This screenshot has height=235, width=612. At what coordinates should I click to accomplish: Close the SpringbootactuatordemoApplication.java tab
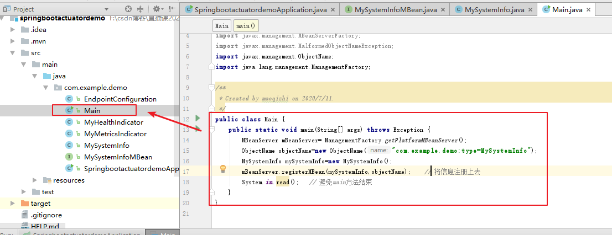[333, 10]
